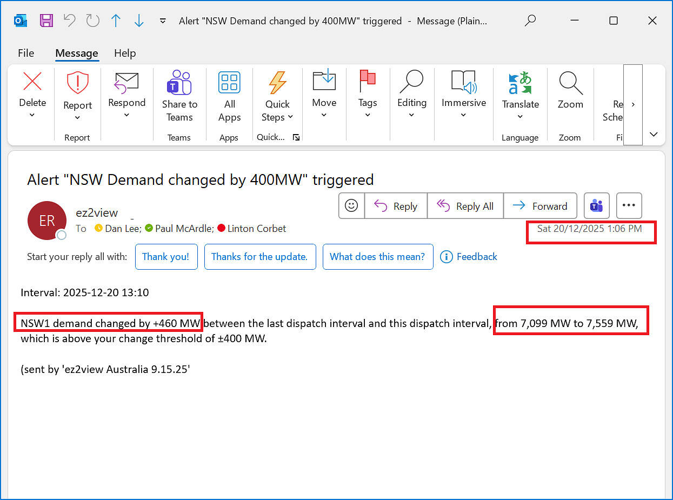Click the Forward button

point(539,206)
